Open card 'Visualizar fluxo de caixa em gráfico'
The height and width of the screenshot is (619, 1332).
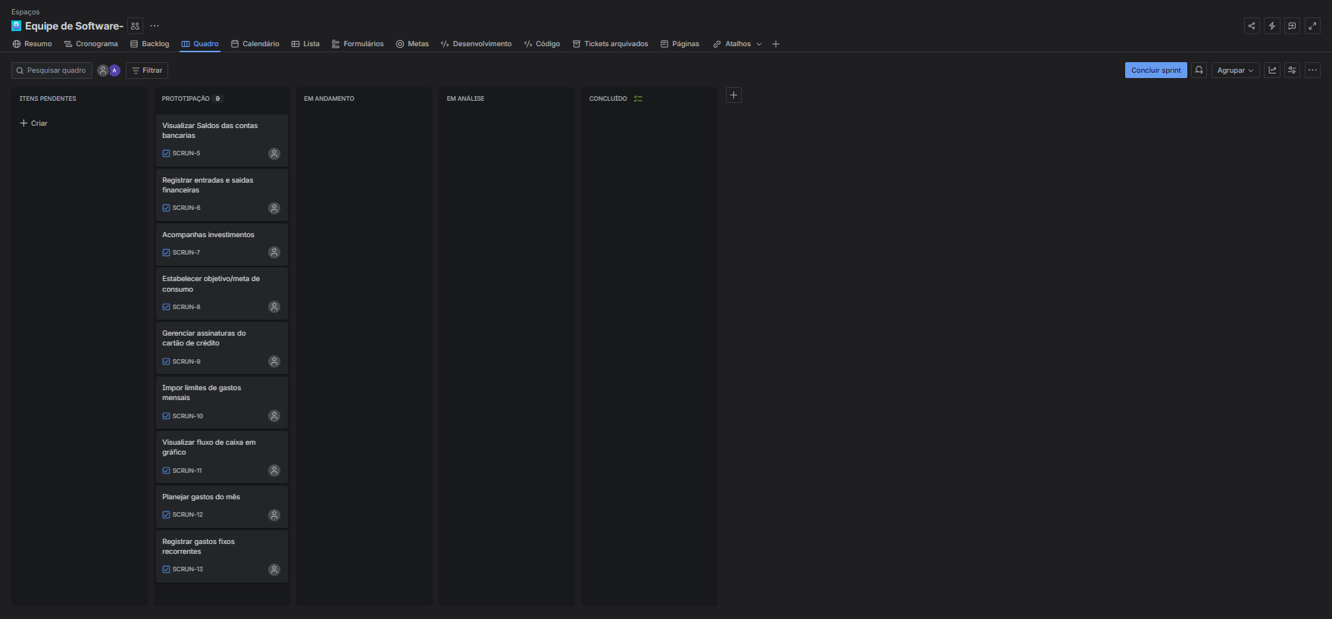click(222, 456)
